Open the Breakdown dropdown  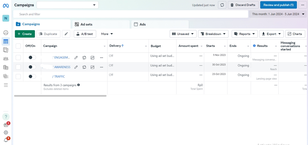tap(213, 34)
